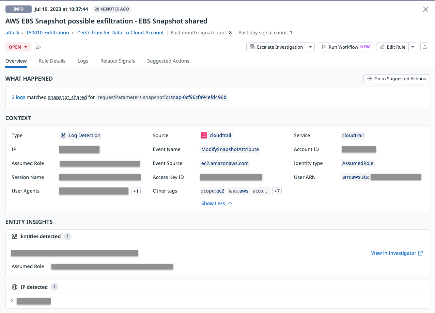Click the globe icon beside IP detected

click(14, 287)
